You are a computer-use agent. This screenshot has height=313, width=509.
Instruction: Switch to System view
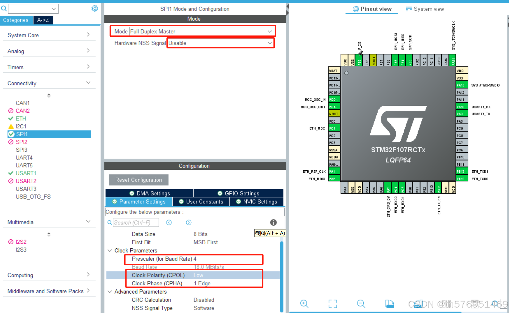(x=425, y=8)
